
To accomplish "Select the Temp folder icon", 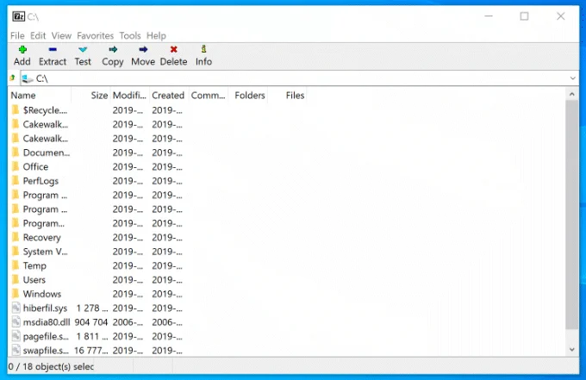I will pos(16,265).
